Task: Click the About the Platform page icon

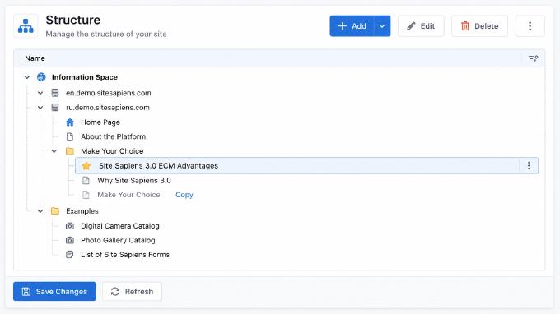Action: (x=70, y=136)
